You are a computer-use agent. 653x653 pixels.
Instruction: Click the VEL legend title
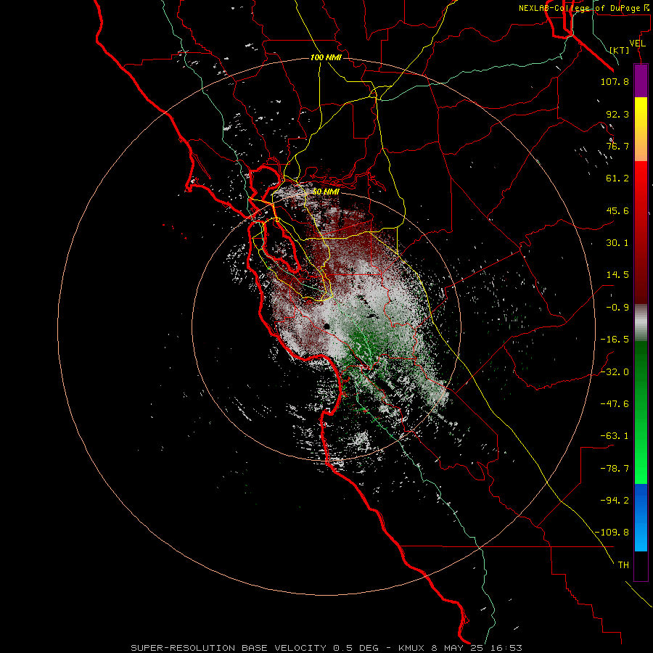point(637,44)
